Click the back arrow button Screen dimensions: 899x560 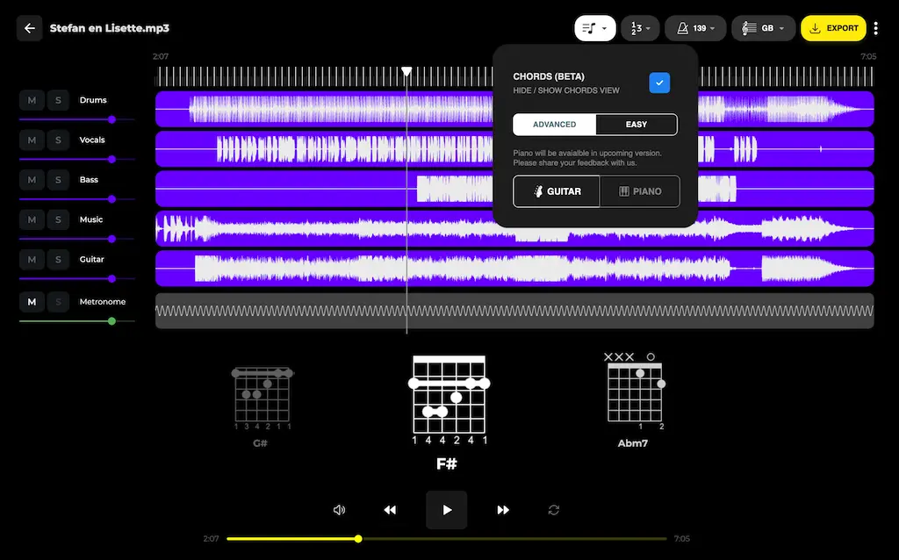coord(30,28)
